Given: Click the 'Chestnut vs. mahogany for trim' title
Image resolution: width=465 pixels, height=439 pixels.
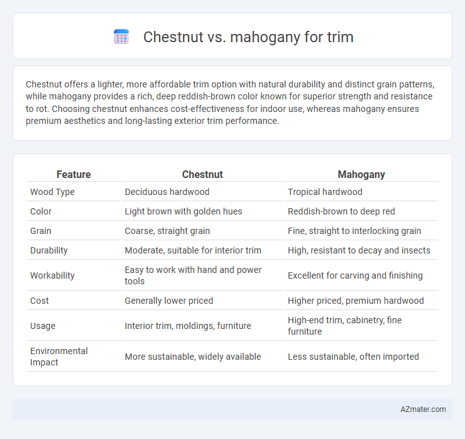Looking at the screenshot, I should point(248,37).
